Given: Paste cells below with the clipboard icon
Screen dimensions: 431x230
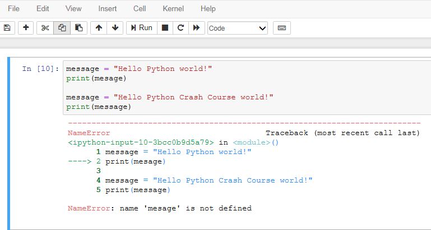Looking at the screenshot, I should click(79, 28).
